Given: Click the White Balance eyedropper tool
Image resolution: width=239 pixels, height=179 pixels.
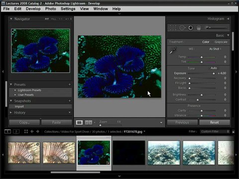Looking at the screenshot, I should [x=173, y=50].
